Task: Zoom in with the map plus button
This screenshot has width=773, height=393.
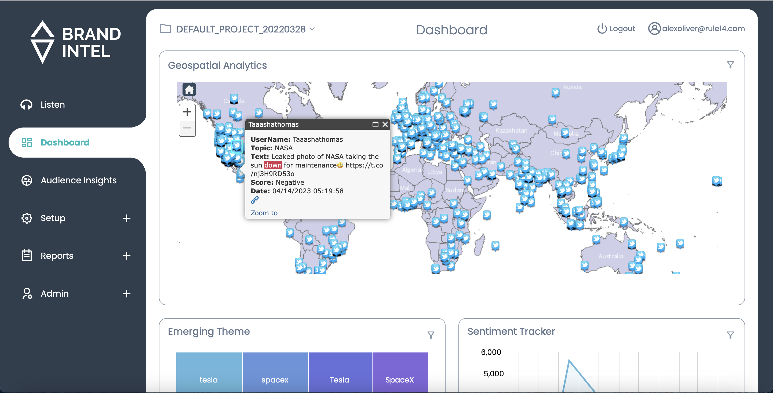Action: pos(187,112)
